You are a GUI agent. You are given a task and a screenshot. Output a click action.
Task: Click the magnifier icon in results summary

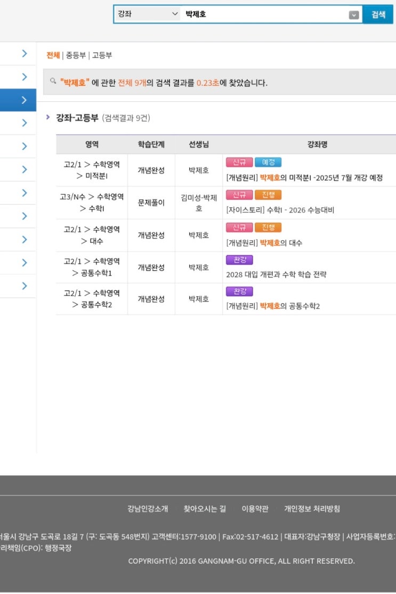[53, 81]
